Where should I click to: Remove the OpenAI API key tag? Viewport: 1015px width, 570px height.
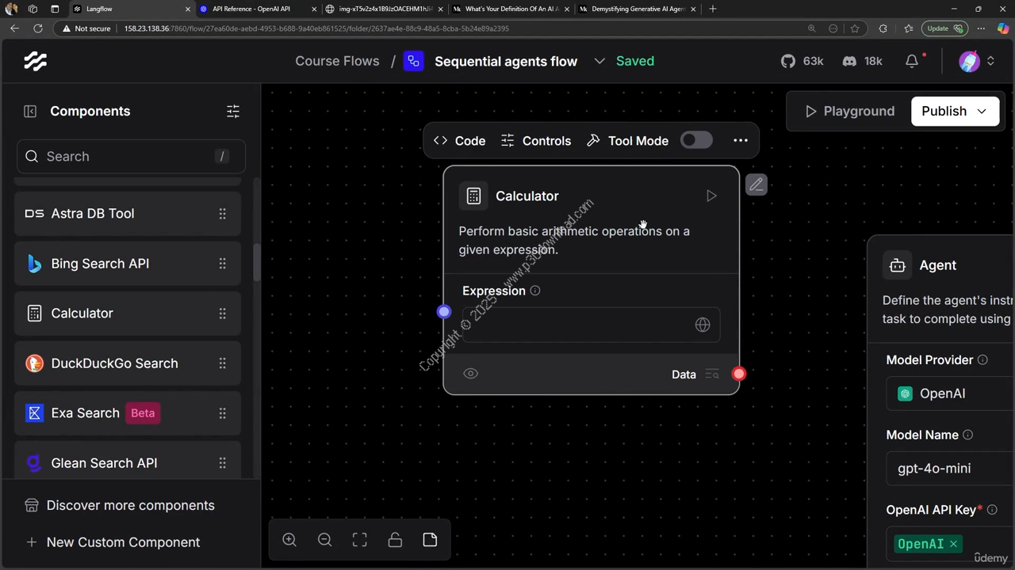953,544
